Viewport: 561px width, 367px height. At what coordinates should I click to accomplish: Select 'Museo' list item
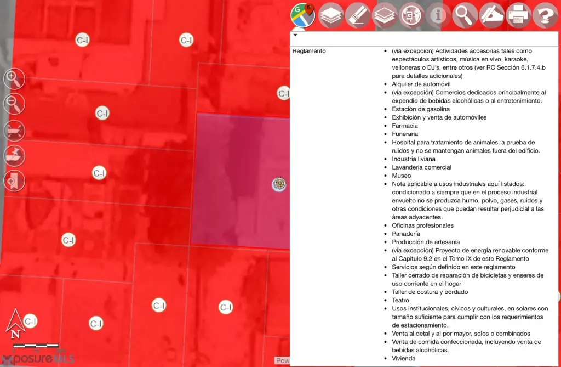(402, 175)
